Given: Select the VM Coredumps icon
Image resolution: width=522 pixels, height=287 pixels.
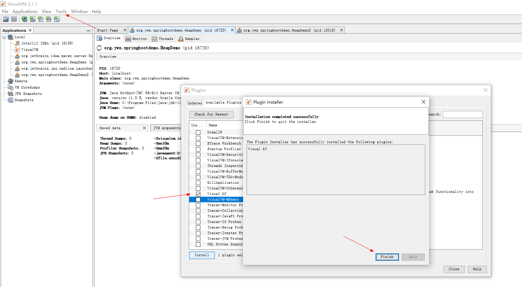Looking at the screenshot, I should pyautogui.click(x=11, y=87).
